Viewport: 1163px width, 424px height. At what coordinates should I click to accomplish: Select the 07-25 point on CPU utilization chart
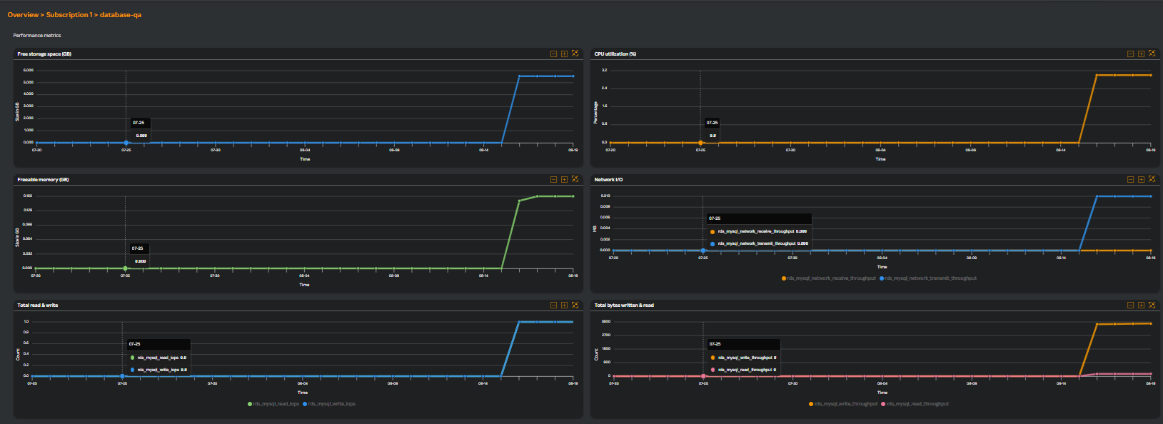700,143
